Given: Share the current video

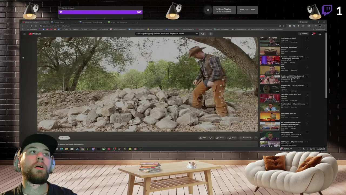Looking at the screenshot, I should click(x=220, y=138).
